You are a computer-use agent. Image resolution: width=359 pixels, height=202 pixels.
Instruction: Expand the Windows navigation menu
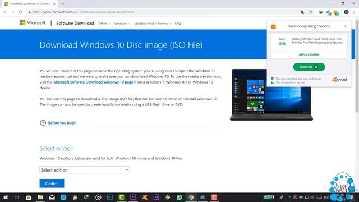122,24
